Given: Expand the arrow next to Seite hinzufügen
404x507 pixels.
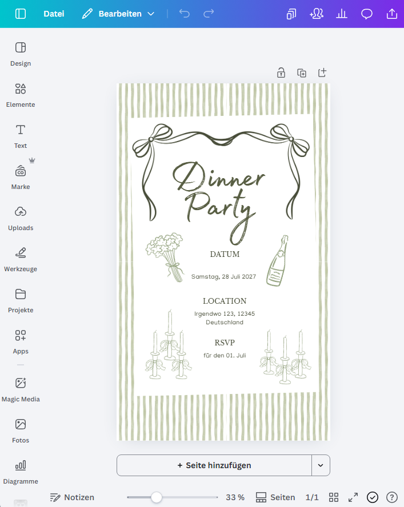Looking at the screenshot, I should click(321, 465).
